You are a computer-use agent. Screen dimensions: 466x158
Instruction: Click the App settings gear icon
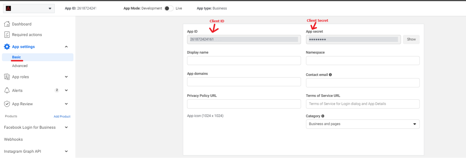point(7,47)
